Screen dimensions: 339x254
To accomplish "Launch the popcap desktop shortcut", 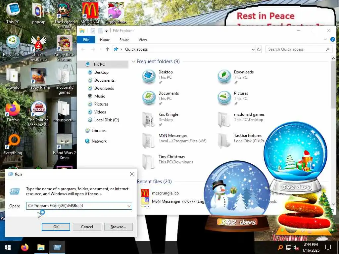I will coord(38,13).
